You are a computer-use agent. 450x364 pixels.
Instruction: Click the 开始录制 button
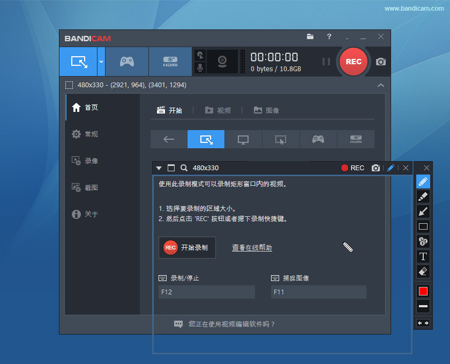(187, 247)
